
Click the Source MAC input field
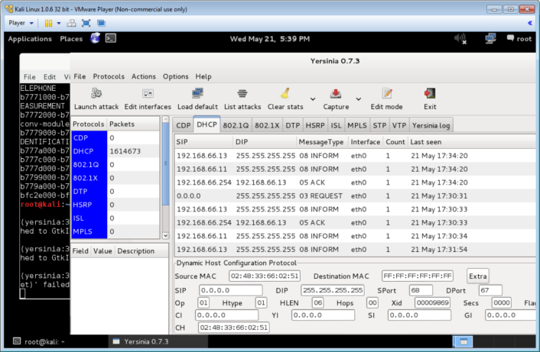[x=264, y=276]
